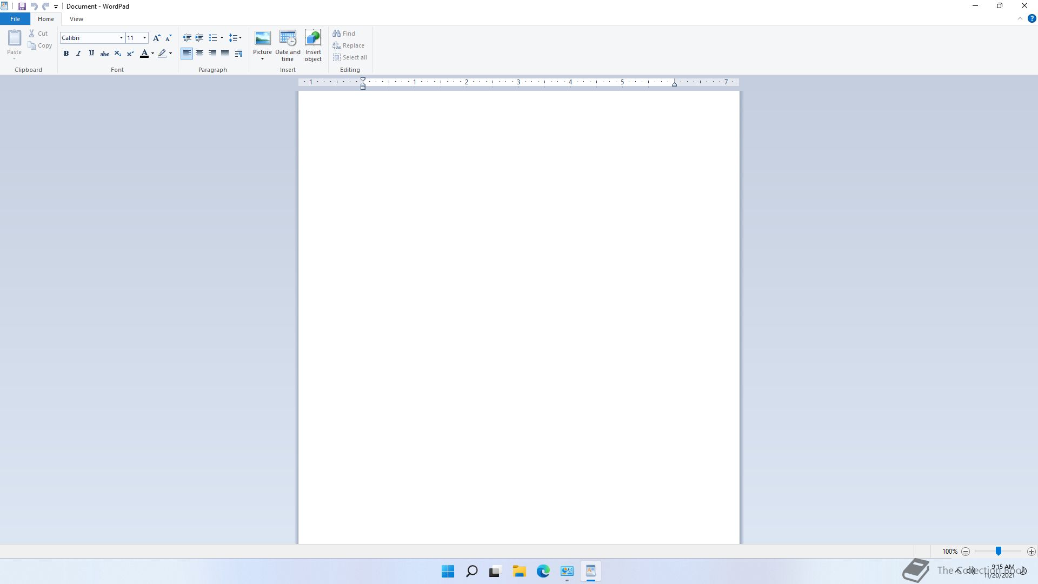
Task: Click the Insert object icon
Action: pyautogui.click(x=313, y=45)
